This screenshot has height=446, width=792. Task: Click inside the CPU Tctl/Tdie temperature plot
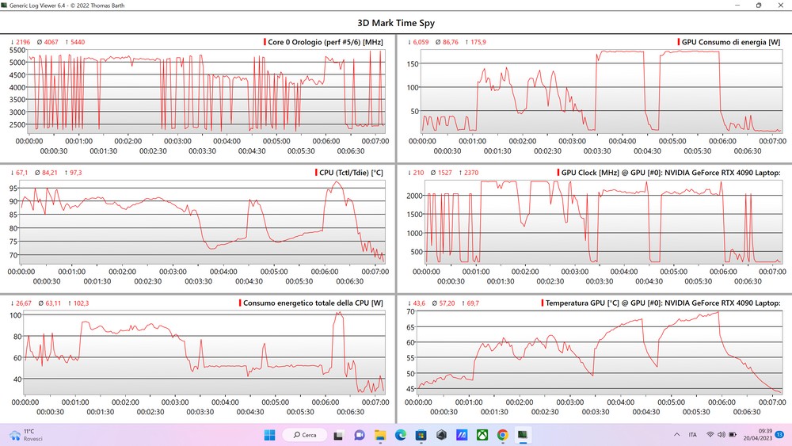coord(202,223)
